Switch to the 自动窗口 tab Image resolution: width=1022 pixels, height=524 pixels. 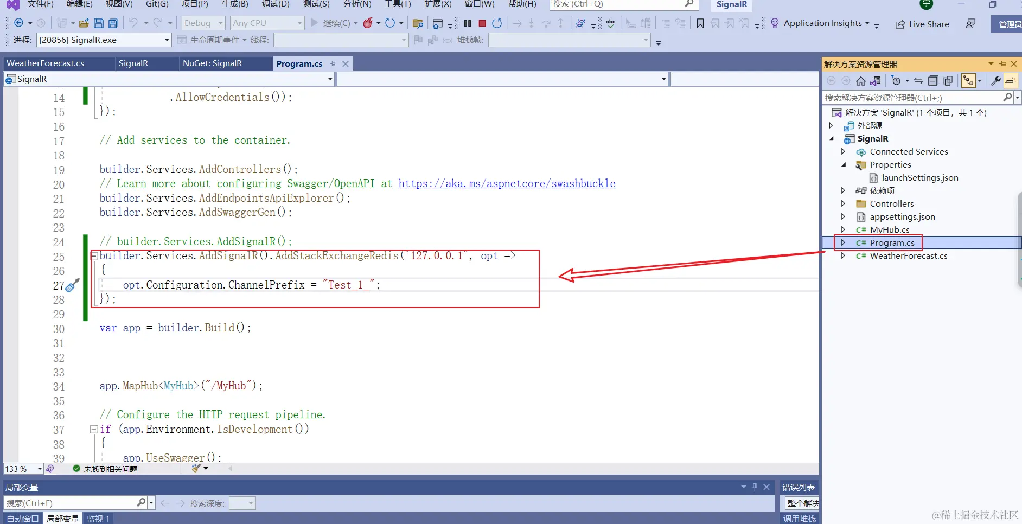point(23,519)
